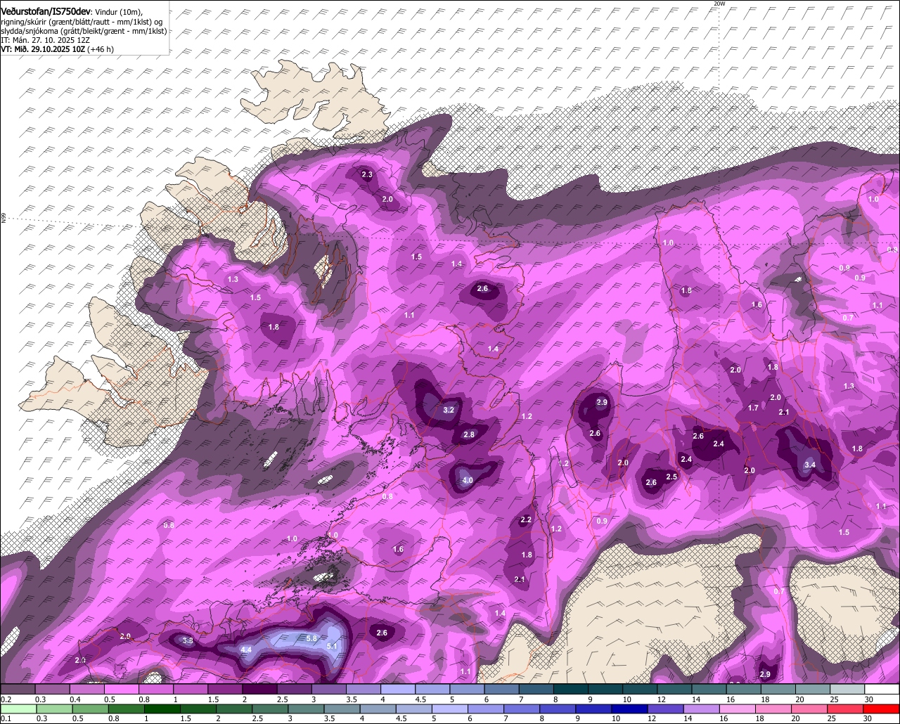The image size is (900, 724).
Task: Click the white swatch labeled 30 in upper legend
Action: 882,688
